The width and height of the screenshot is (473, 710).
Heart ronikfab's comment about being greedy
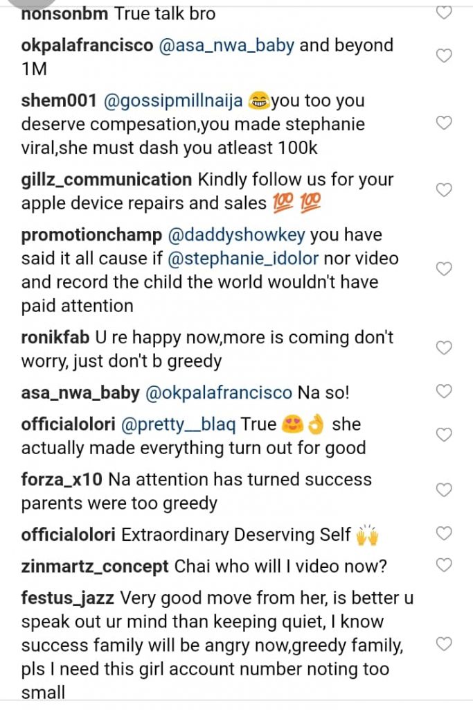point(444,347)
